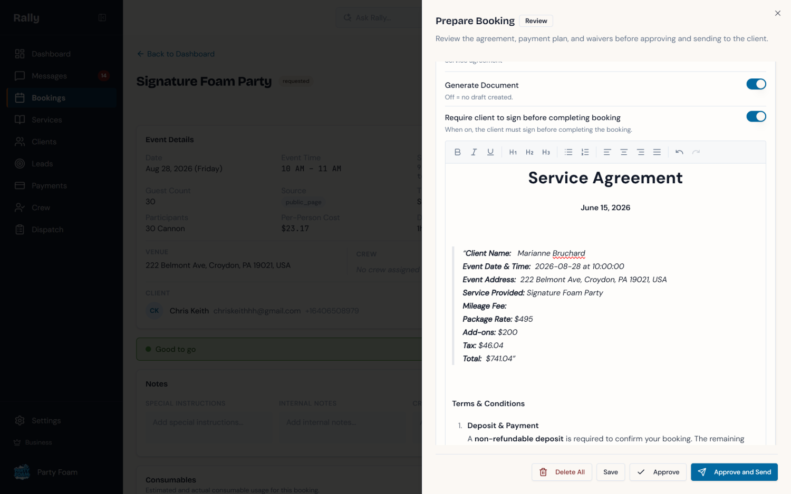The width and height of the screenshot is (791, 494).
Task: Click Add internal notes field
Action: (x=341, y=427)
